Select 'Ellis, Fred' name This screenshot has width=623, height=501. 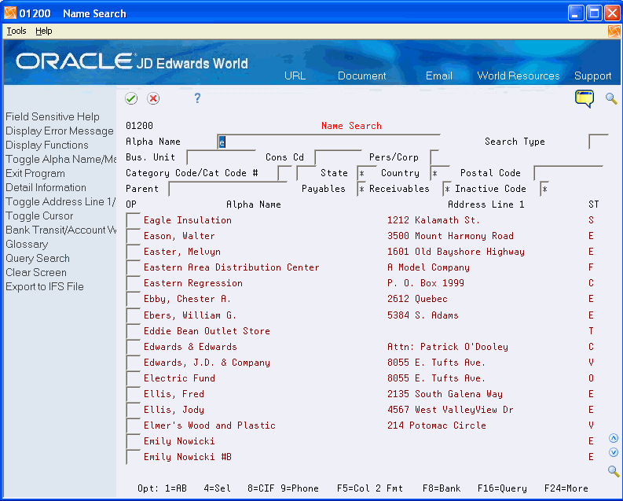pyautogui.click(x=174, y=393)
